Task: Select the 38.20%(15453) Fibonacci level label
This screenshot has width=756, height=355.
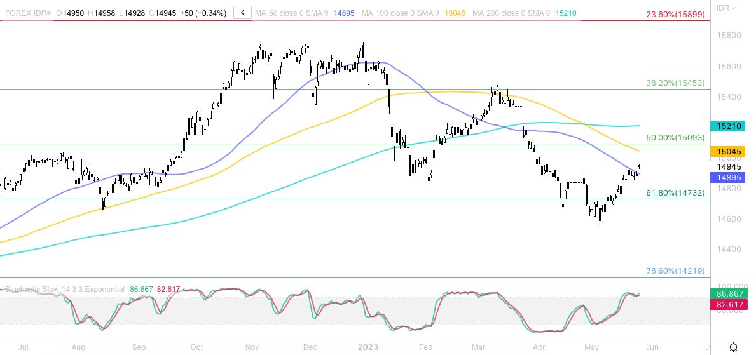Action: coord(675,83)
